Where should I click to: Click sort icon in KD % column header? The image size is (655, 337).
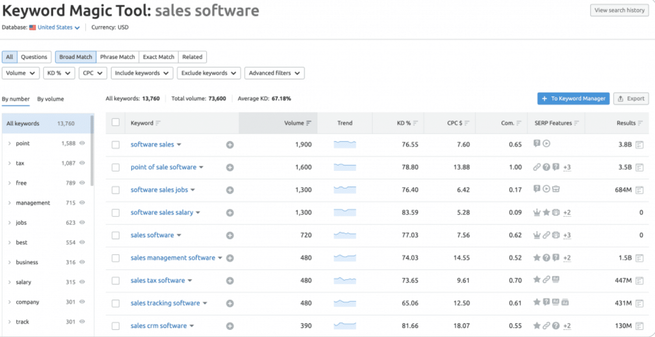(x=415, y=123)
